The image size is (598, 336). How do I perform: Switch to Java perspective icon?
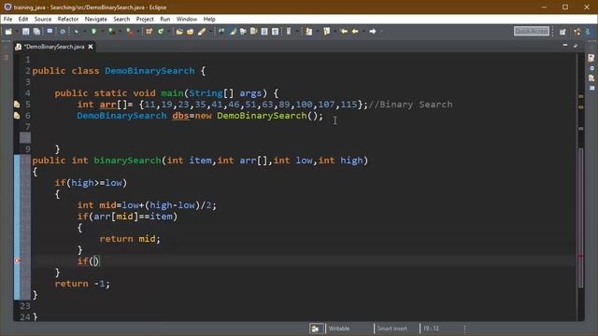click(588, 32)
